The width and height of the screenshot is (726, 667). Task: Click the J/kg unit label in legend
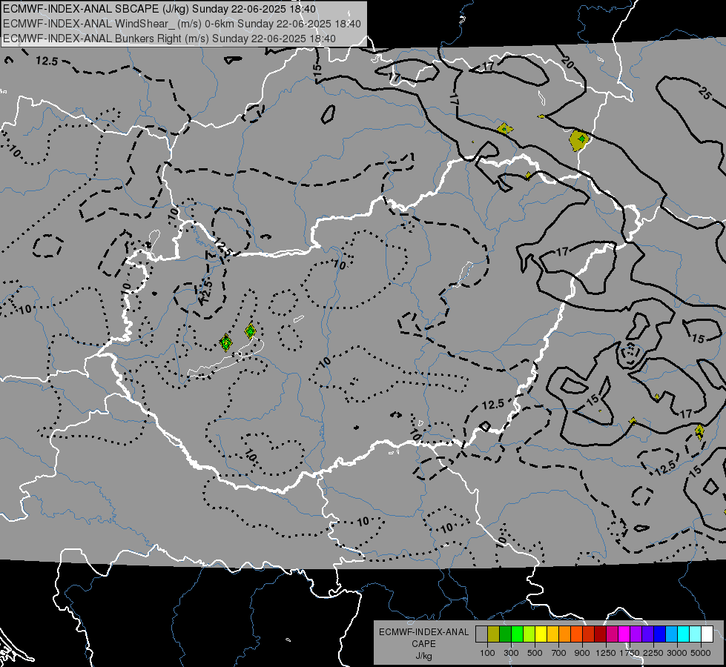423,656
